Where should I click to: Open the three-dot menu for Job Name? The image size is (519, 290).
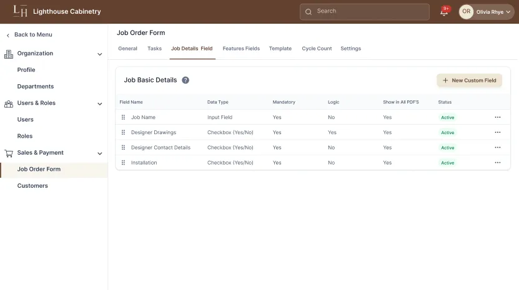[x=497, y=117]
